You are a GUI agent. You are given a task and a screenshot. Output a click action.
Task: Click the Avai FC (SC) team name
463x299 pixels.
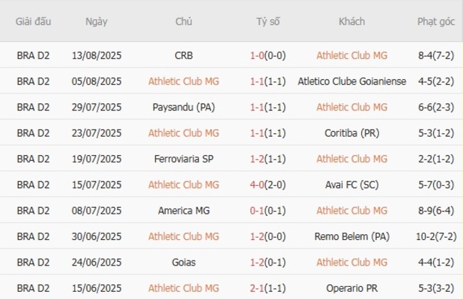pos(351,184)
